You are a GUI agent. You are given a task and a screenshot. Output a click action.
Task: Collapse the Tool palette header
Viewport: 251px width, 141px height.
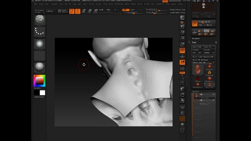coord(194,42)
